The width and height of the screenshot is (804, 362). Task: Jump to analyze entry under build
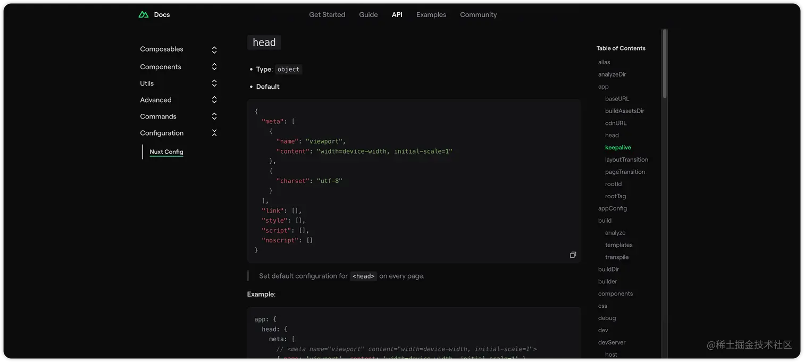[615, 233]
